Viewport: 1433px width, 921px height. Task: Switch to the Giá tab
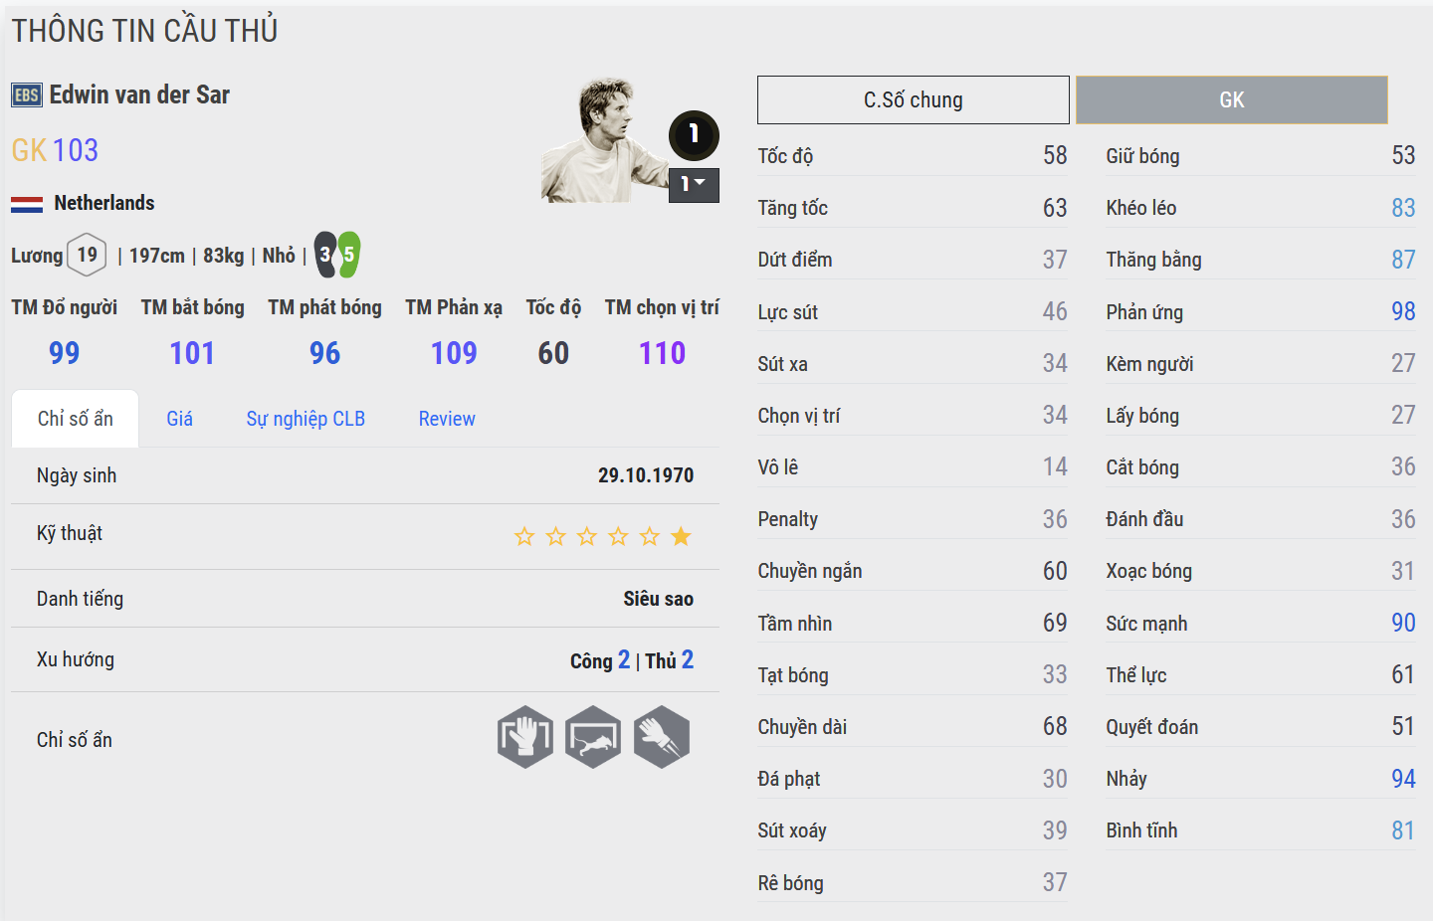[180, 419]
